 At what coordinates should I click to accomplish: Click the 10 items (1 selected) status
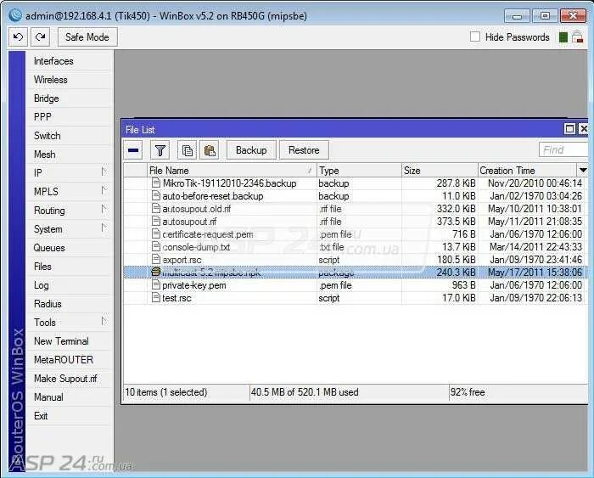[166, 392]
